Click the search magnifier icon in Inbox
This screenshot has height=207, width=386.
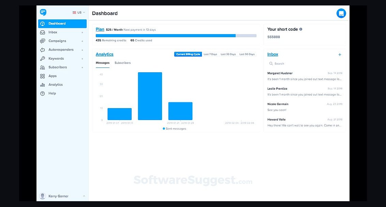(x=271, y=63)
